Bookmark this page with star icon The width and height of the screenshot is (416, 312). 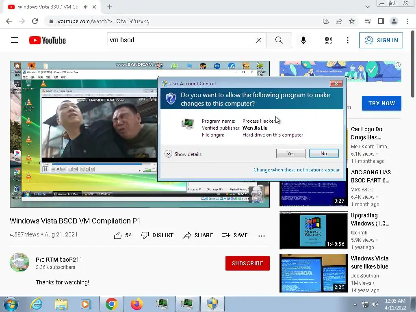(x=352, y=21)
